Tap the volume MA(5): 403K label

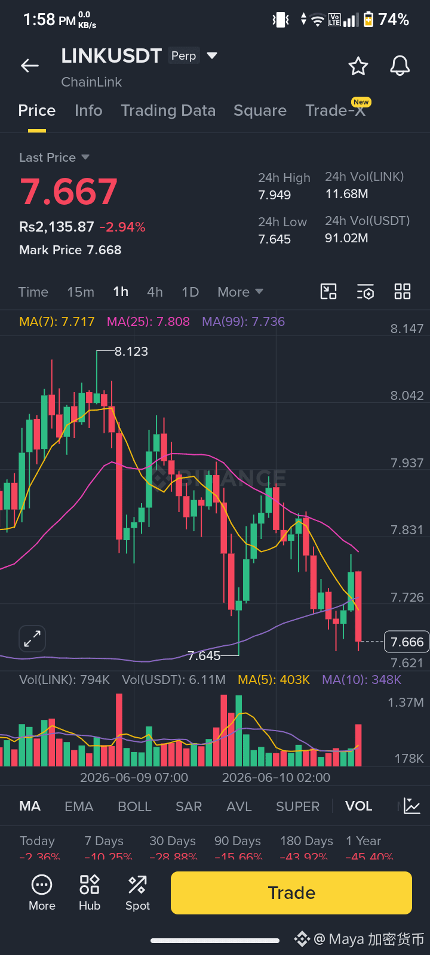[274, 679]
